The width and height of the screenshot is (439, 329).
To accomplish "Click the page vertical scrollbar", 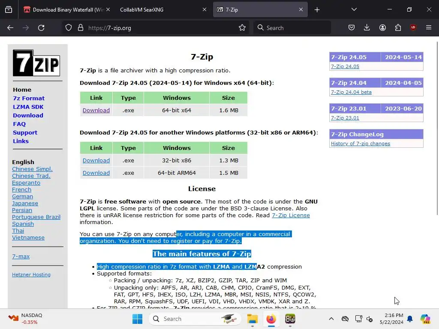I will point(437,128).
